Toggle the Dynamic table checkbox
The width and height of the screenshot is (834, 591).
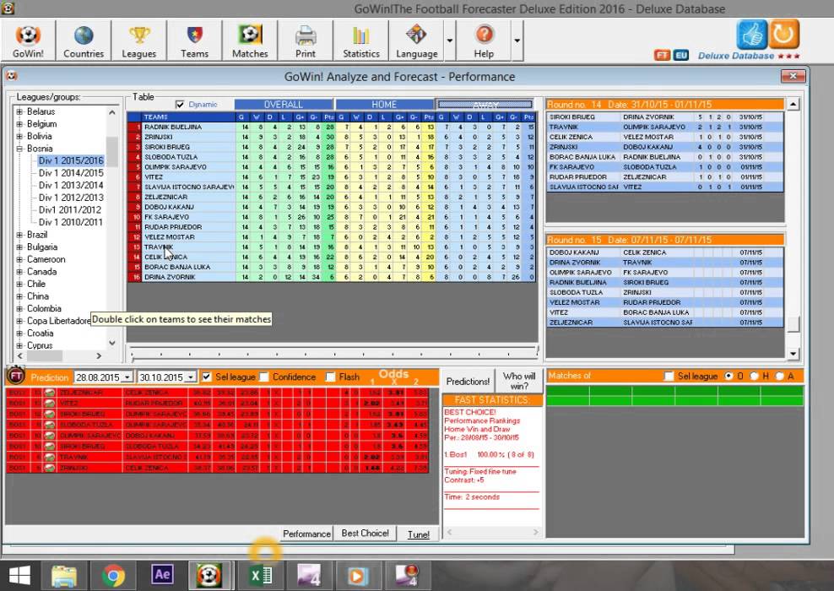[x=180, y=104]
